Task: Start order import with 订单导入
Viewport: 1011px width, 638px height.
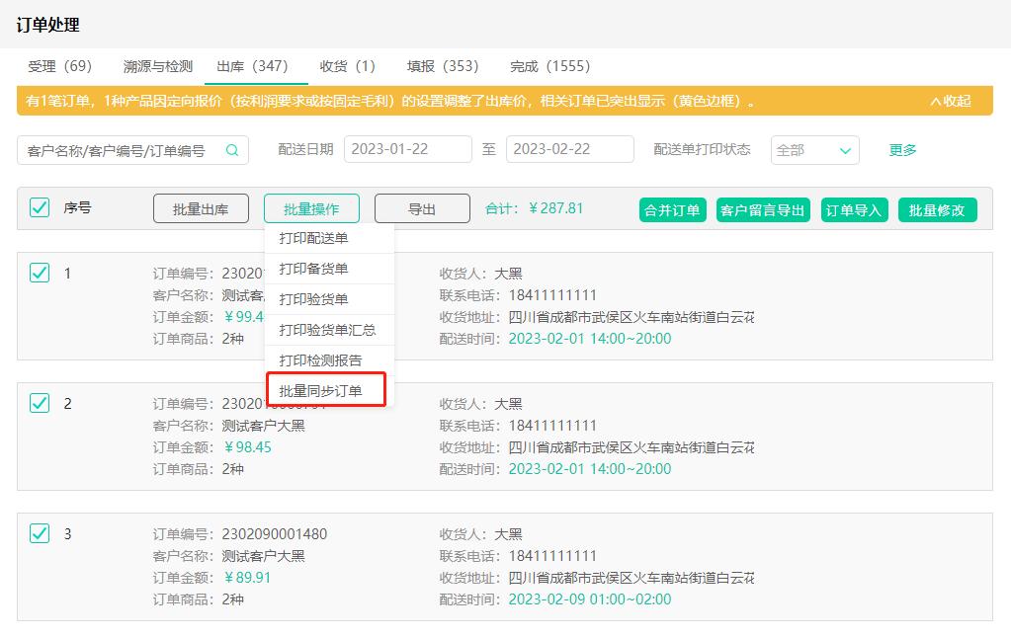Action: click(x=854, y=209)
